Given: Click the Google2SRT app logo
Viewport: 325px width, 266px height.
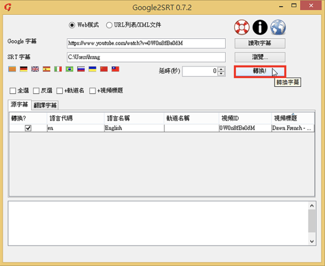Looking at the screenshot, I should pos(8,7).
